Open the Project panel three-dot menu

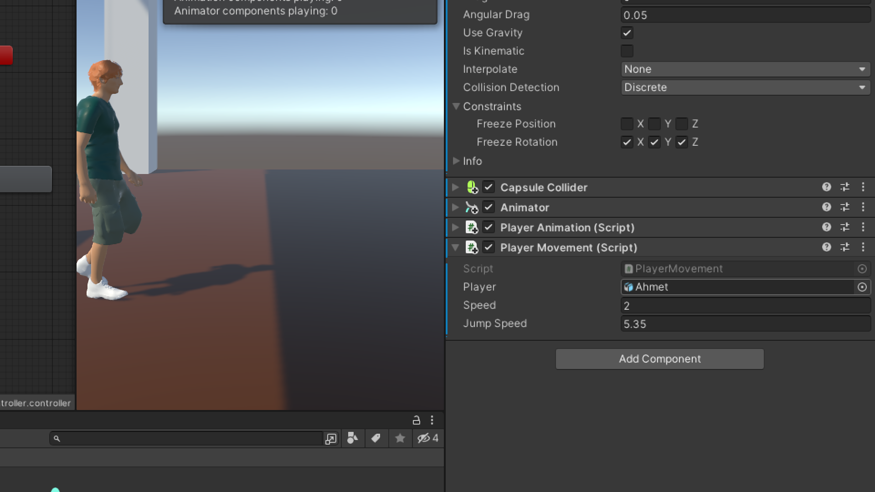click(432, 420)
